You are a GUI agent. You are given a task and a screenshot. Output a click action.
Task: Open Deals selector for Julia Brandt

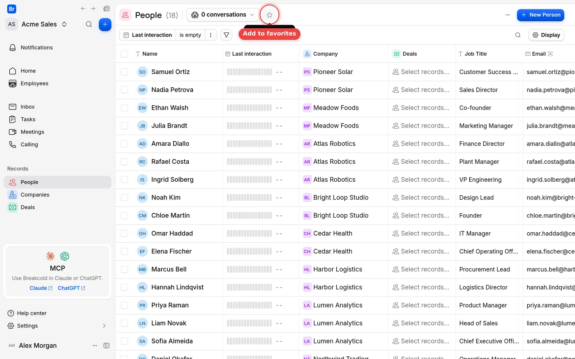click(421, 126)
